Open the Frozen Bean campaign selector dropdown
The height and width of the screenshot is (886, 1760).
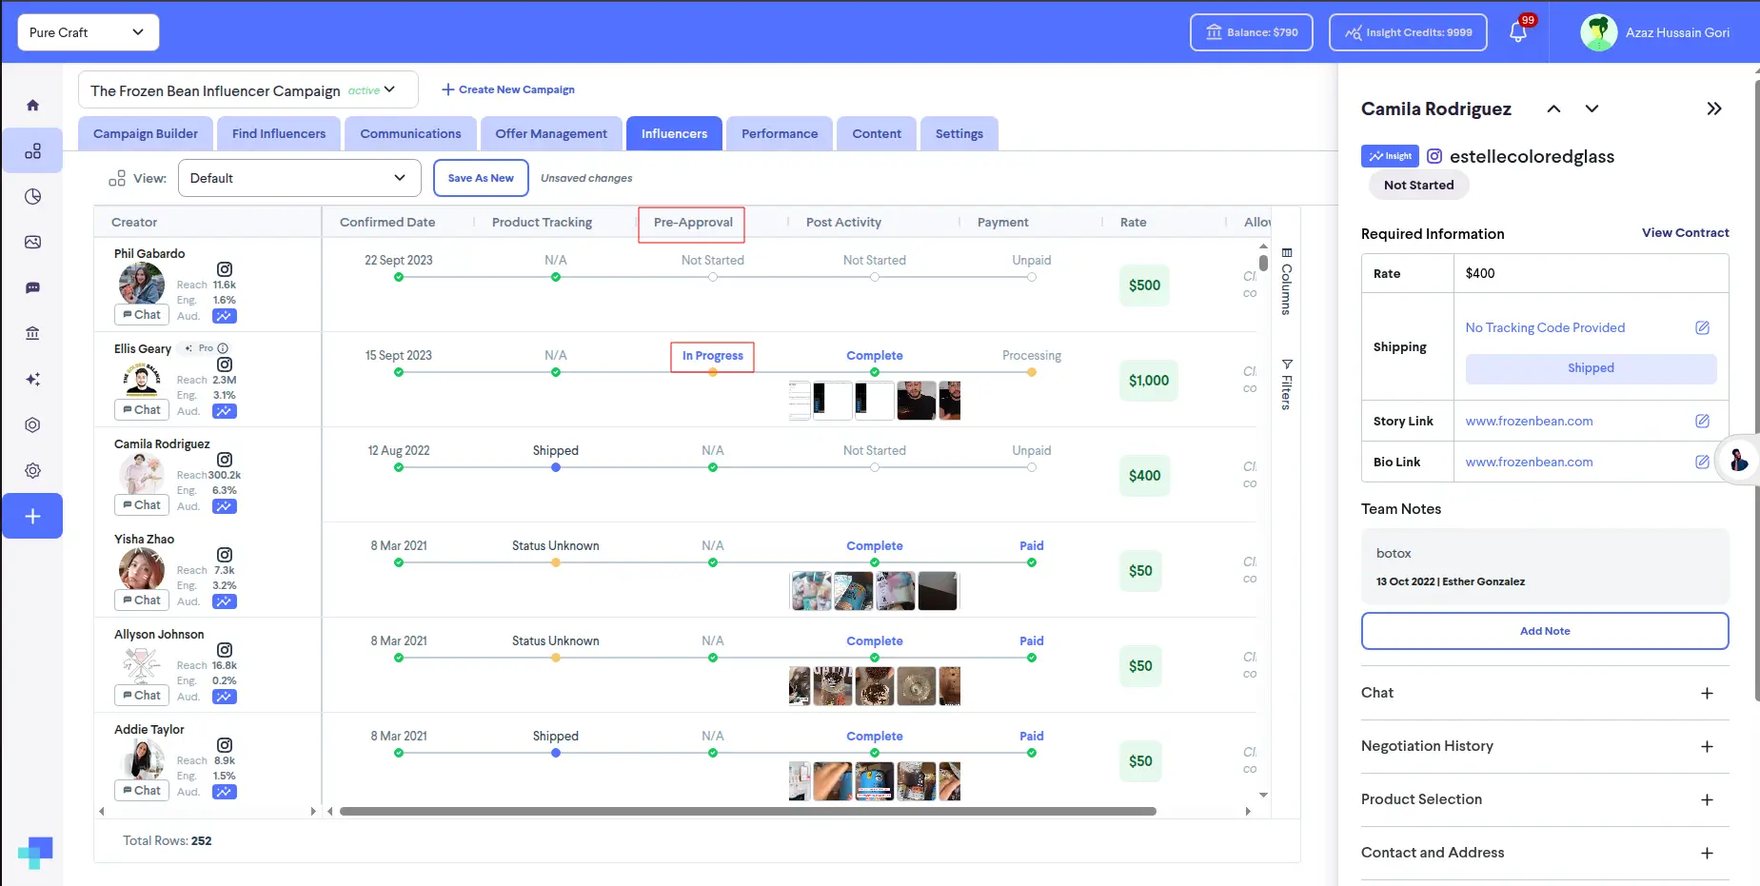(x=247, y=89)
